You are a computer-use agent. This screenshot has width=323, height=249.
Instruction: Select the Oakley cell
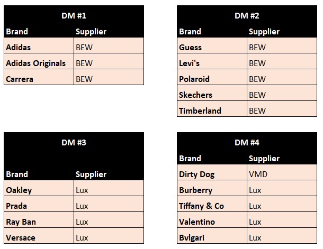click(39, 190)
